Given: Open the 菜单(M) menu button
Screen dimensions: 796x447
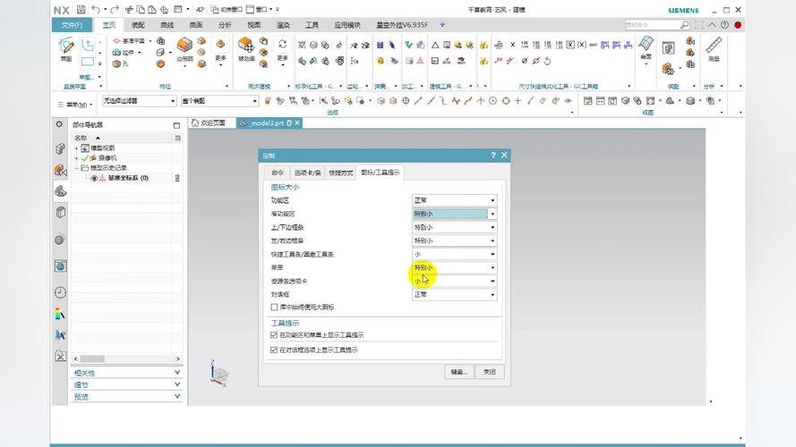Looking at the screenshot, I should (74, 105).
